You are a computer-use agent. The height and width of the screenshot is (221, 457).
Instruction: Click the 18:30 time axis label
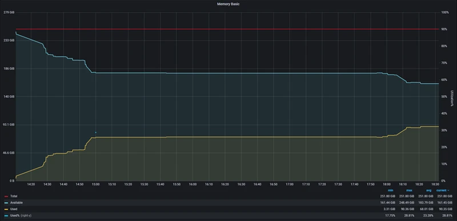[x=435, y=184]
